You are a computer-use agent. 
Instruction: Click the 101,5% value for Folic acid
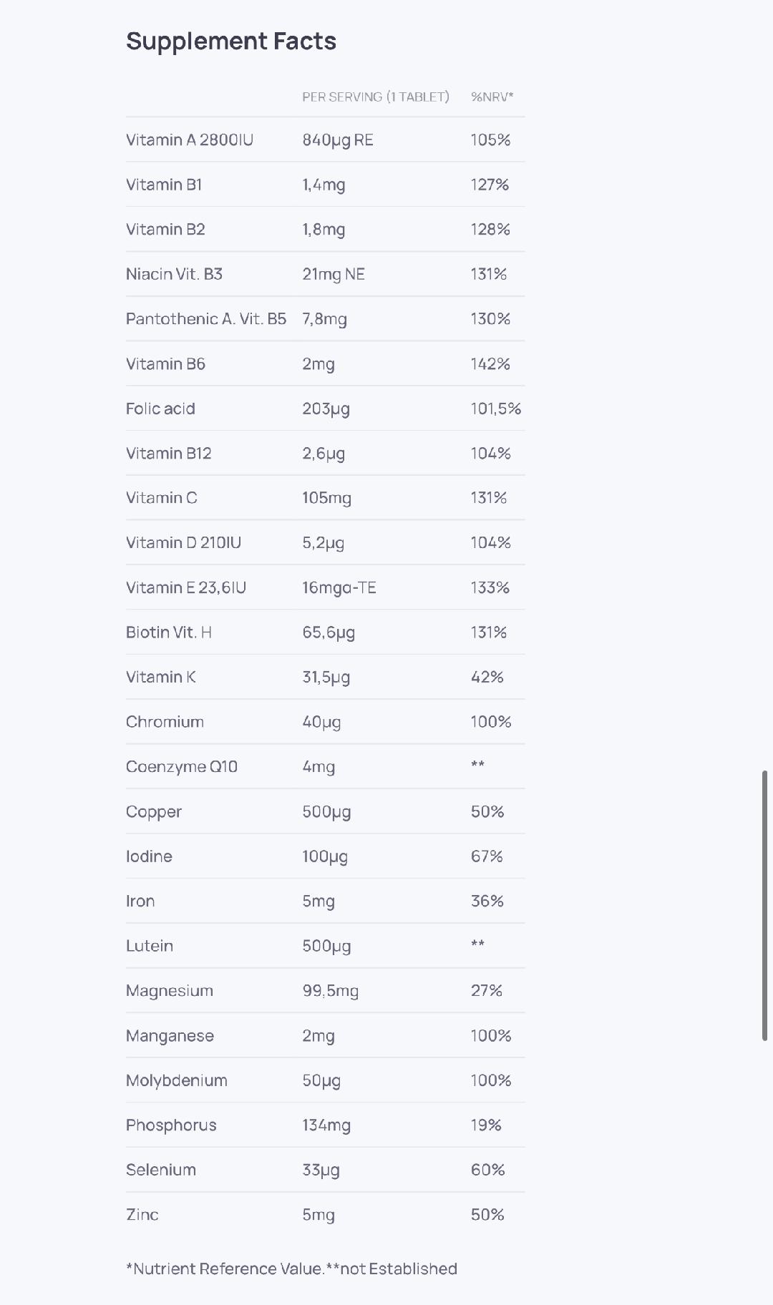click(x=495, y=409)
